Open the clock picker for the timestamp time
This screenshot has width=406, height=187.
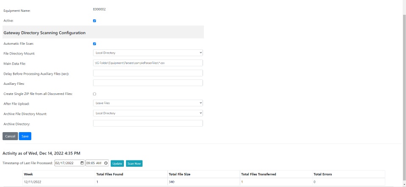click(106, 163)
